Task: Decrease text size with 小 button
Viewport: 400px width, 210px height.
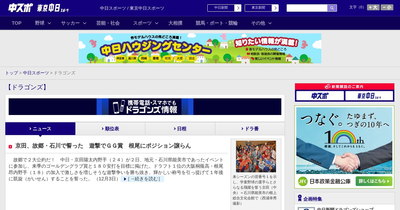Action: click(x=387, y=7)
